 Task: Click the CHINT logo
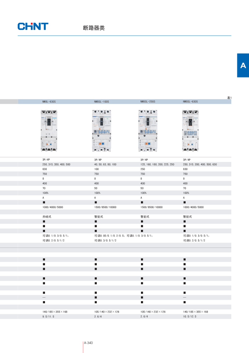[x=33, y=27]
